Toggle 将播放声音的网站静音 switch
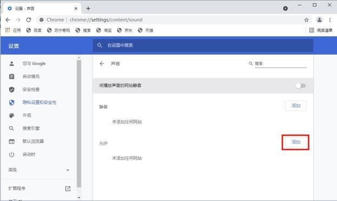Viewport: 337px width, 201px height. click(x=300, y=86)
